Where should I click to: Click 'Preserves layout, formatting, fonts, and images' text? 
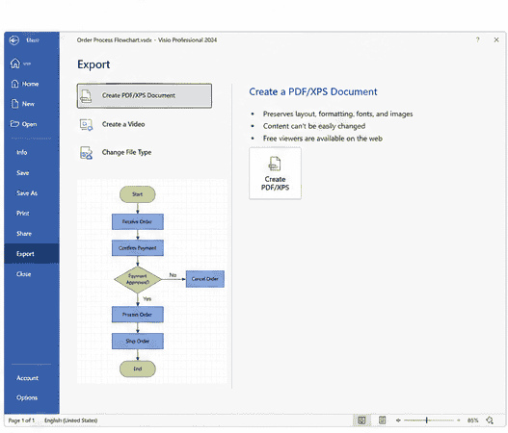[x=338, y=114]
